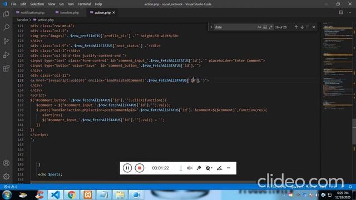Toggle Match Whole Word in find widget
This screenshot has width=356, height=200.
coord(265,27)
